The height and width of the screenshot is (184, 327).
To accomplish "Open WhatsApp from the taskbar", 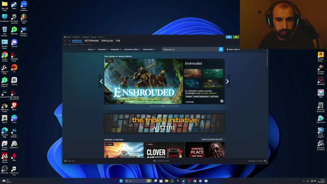I will click(172, 181).
